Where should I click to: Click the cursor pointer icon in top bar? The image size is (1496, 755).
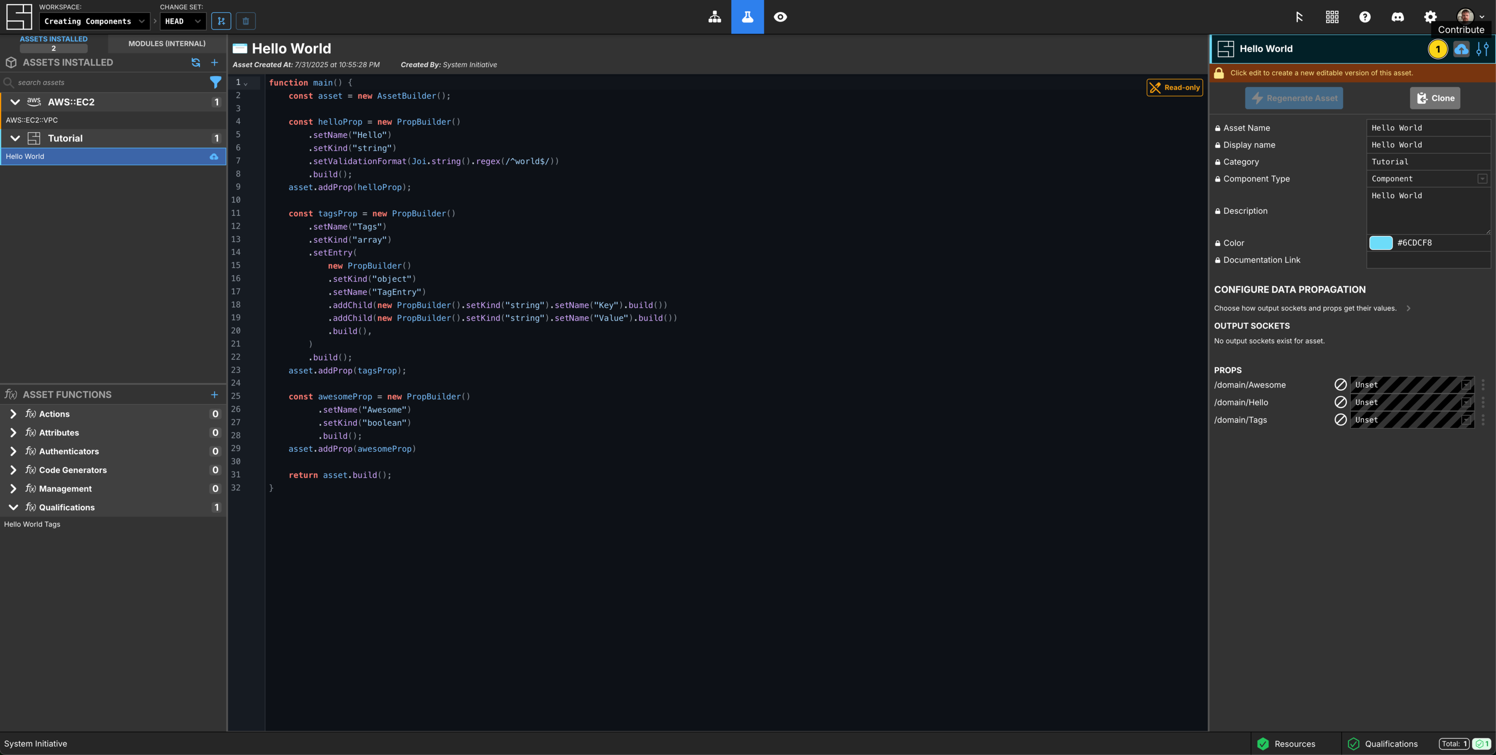1299,17
